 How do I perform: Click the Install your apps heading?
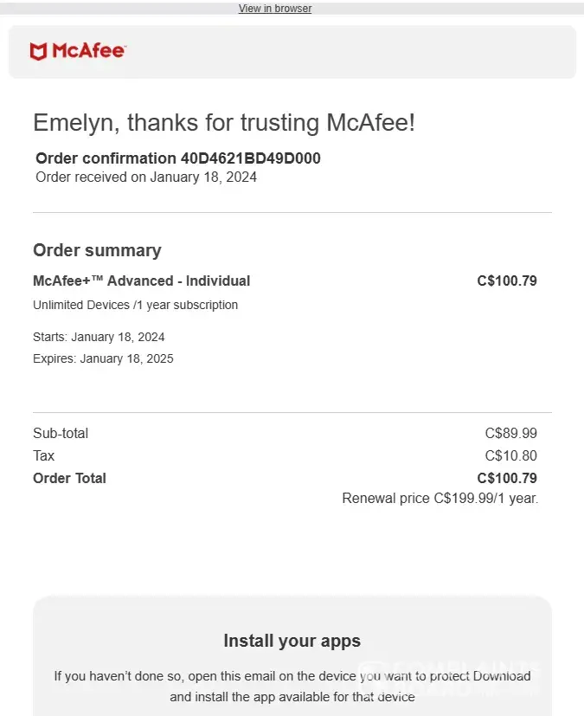tap(292, 642)
